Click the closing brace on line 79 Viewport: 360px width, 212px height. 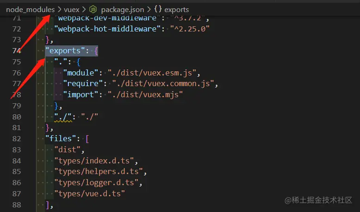pos(56,106)
